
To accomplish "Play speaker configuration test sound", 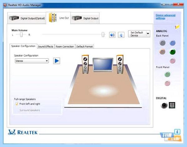I will [x=56, y=61].
